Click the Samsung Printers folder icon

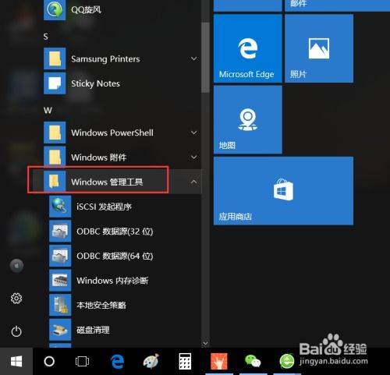click(55, 58)
